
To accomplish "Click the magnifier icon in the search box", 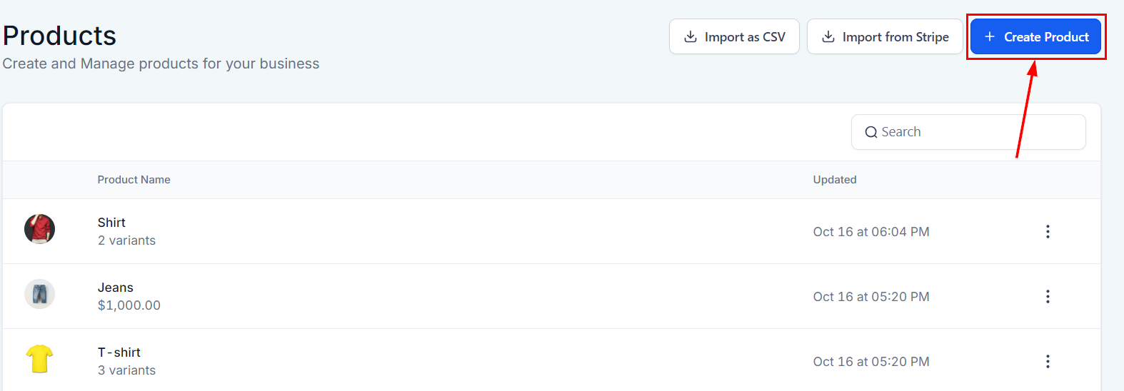I will point(870,132).
